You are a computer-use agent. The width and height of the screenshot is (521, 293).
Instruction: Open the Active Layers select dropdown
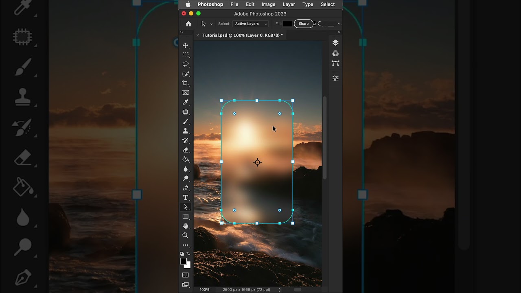click(251, 24)
